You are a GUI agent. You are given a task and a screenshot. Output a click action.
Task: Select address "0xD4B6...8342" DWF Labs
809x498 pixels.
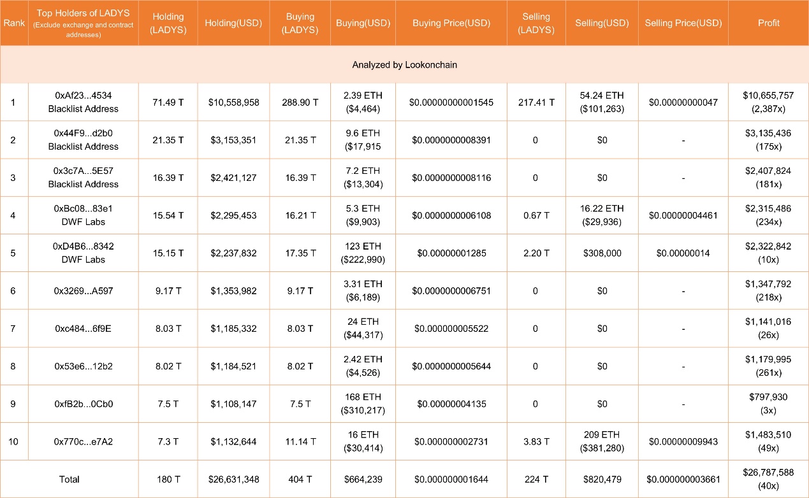84,253
